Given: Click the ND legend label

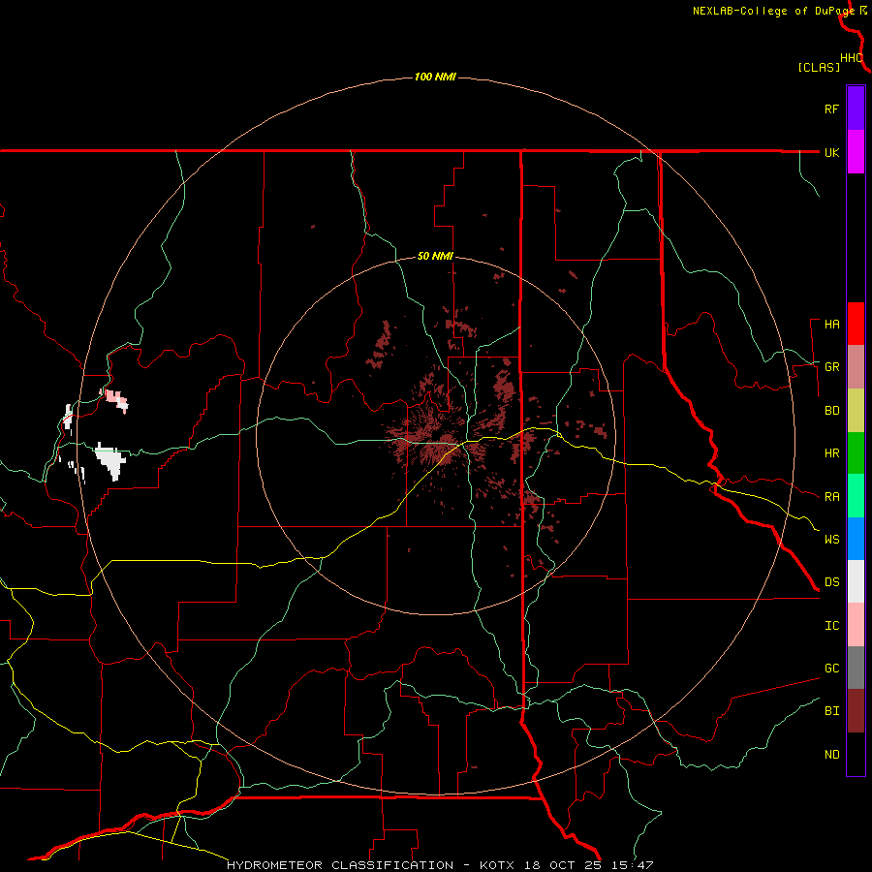Looking at the screenshot, I should click(x=831, y=755).
